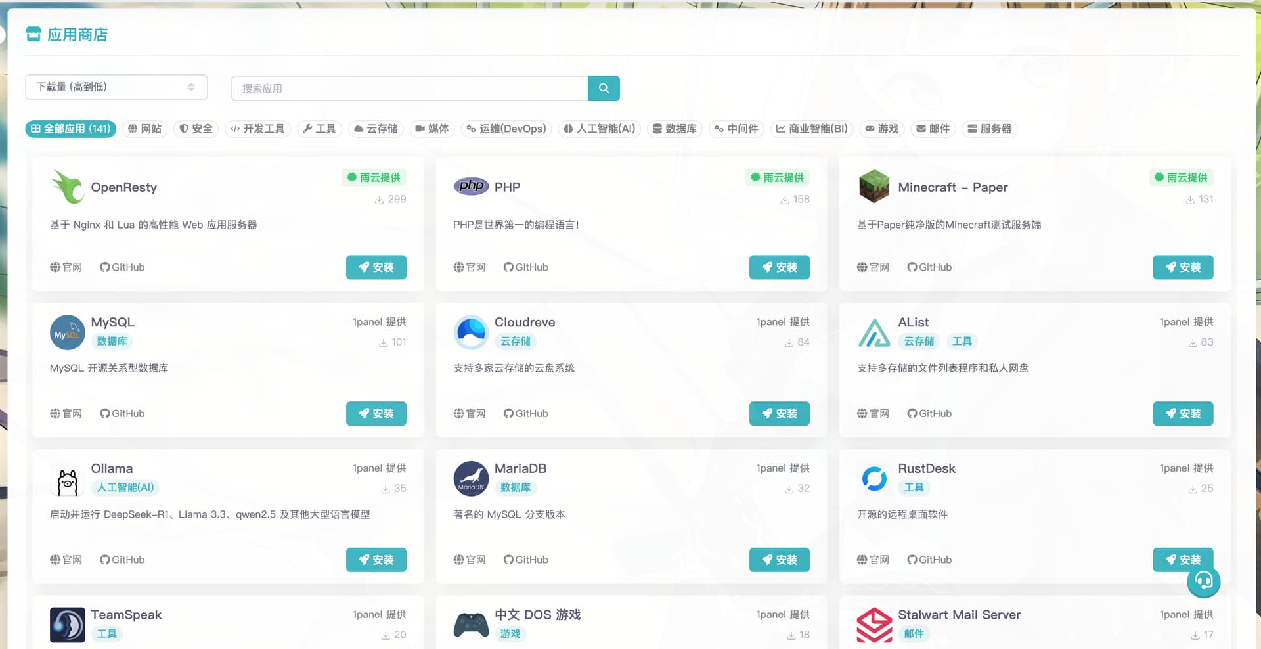Open AList GitHub link
This screenshot has width=1261, height=649.
point(929,414)
